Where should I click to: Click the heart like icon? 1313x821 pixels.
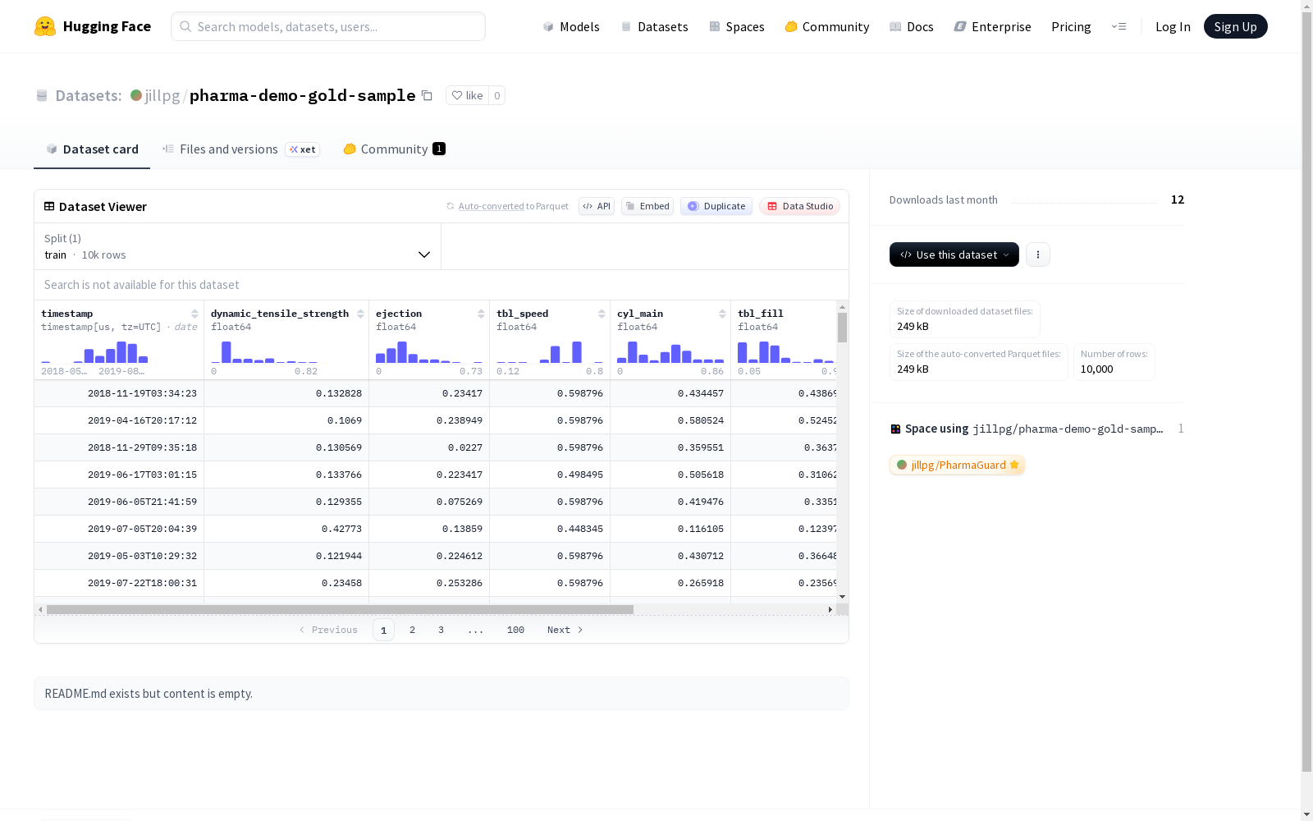coord(457,95)
